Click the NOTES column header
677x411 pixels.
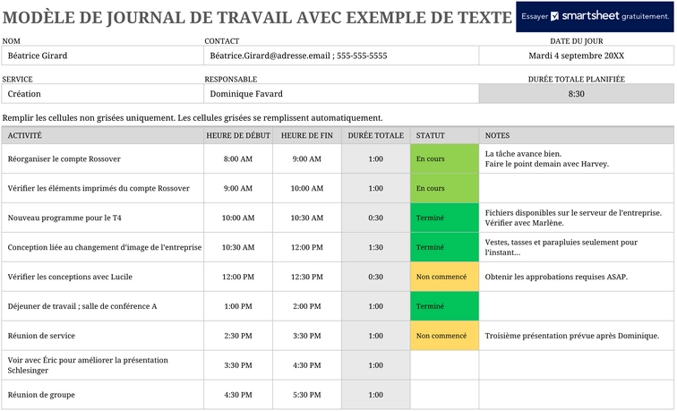(577, 135)
